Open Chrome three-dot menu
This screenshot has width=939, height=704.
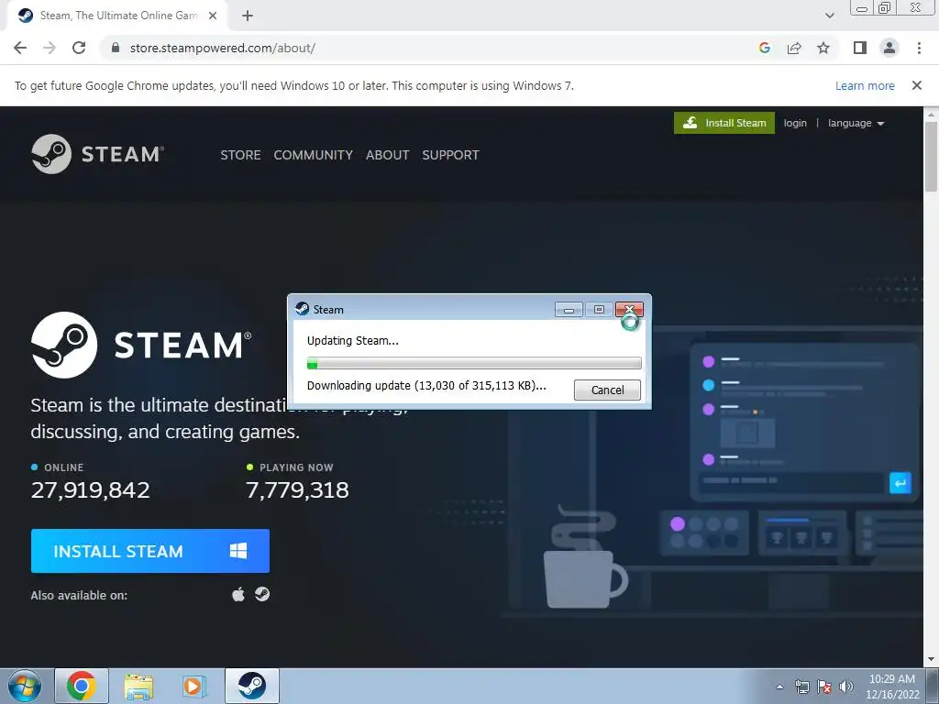coord(919,48)
